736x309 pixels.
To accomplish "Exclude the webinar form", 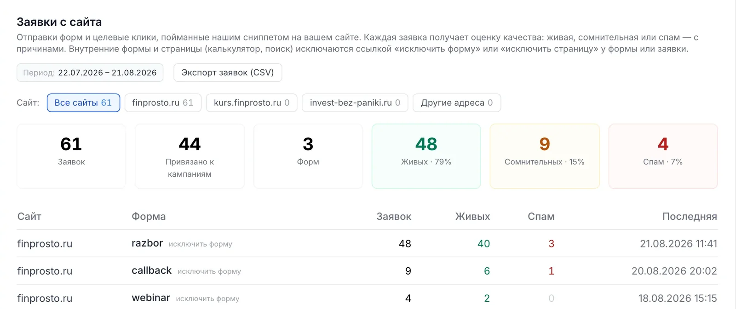I will (207, 299).
